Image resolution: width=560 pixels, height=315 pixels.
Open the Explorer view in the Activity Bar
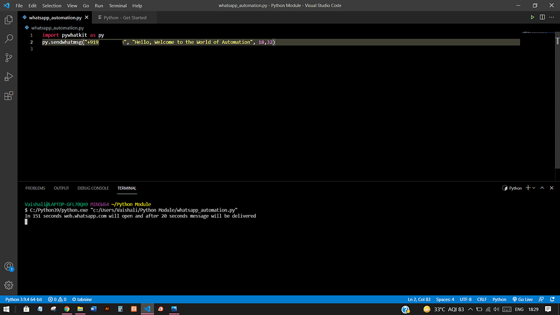pyautogui.click(x=8, y=20)
